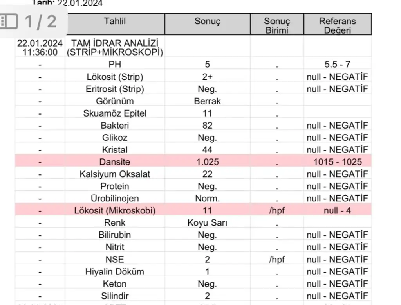Select the Dansite result 1.025
The height and width of the screenshot is (305, 401).
click(208, 162)
